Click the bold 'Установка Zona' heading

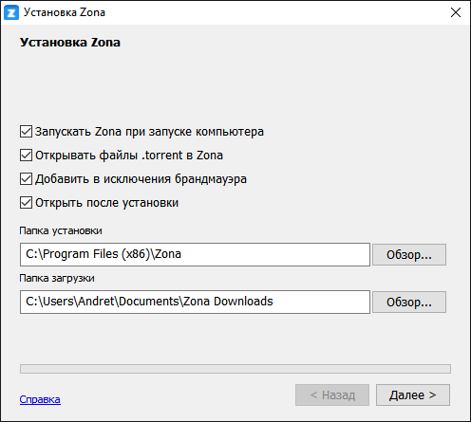click(70, 43)
